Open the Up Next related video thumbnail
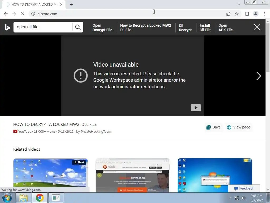 pyautogui.click(x=51, y=175)
